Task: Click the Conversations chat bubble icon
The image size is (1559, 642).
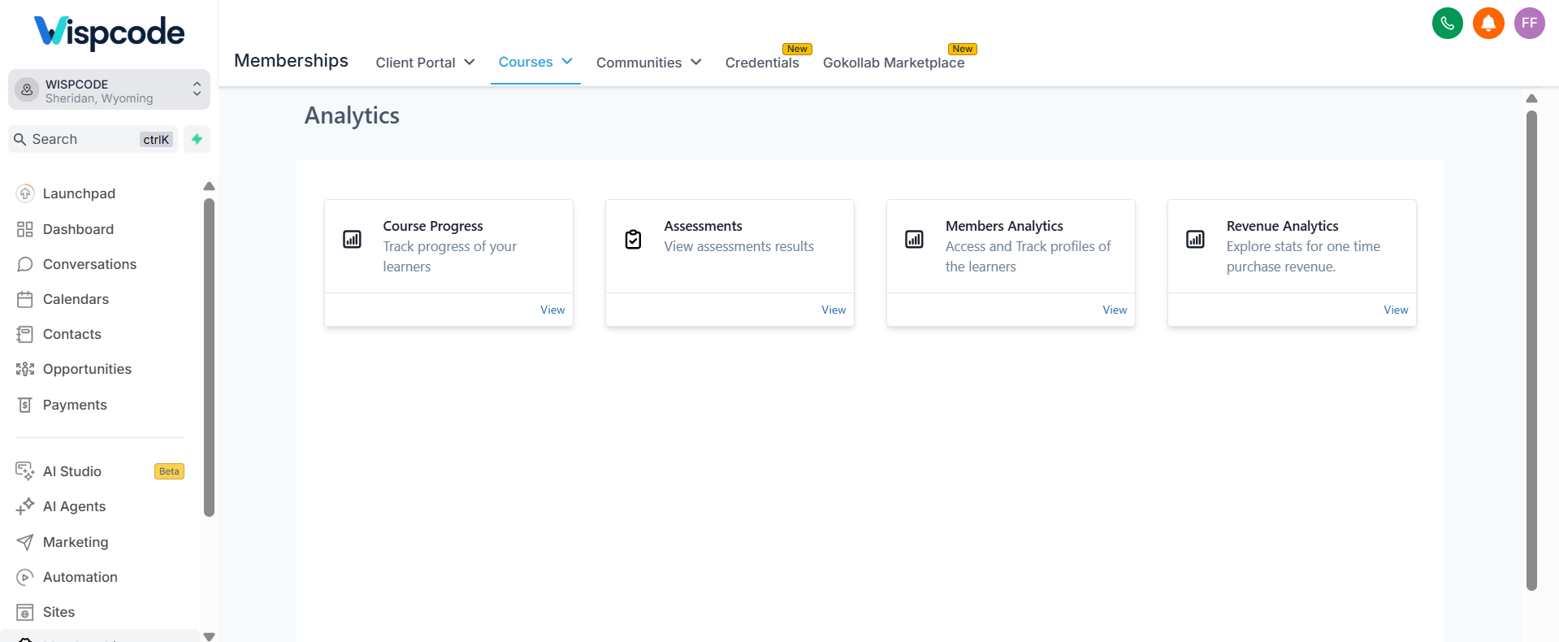Action: pos(25,264)
